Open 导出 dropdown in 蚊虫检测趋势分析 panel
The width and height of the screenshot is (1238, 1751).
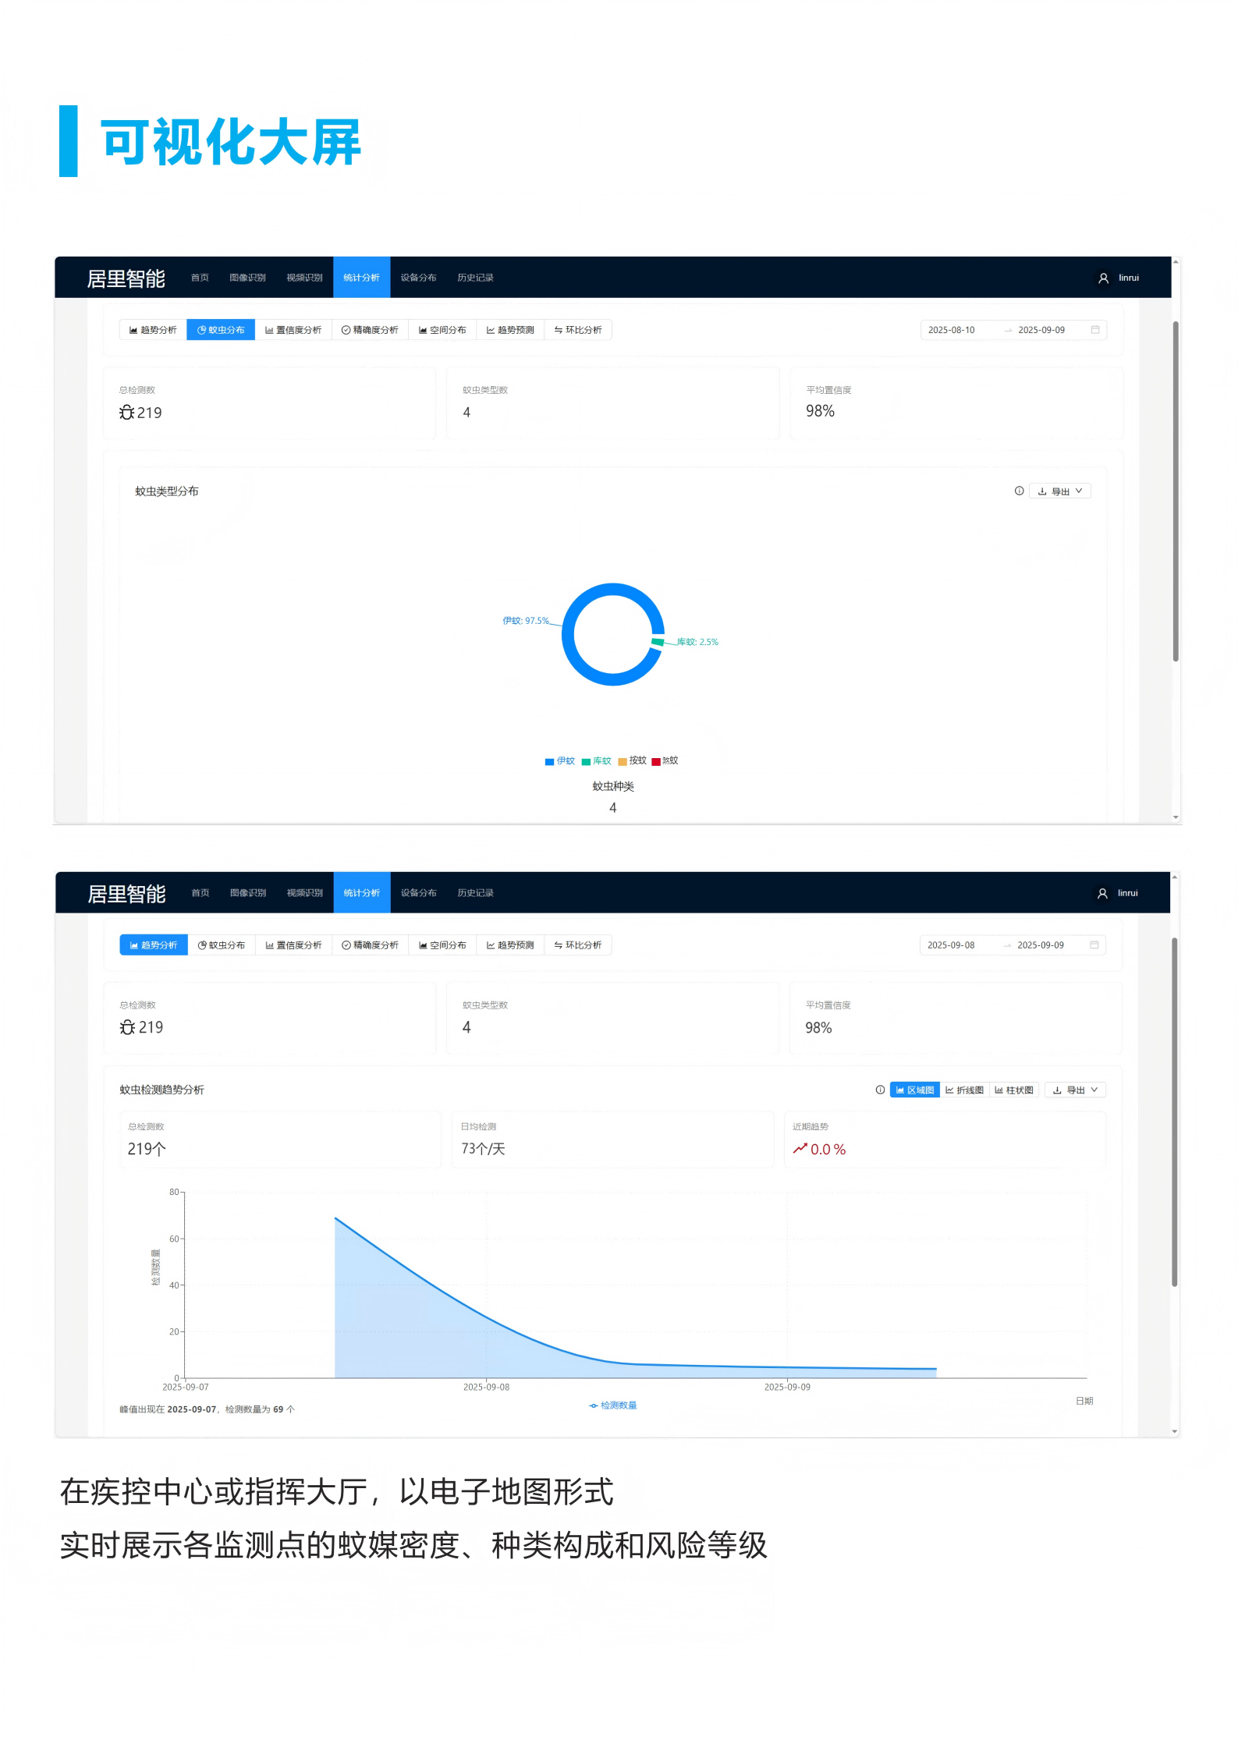click(1075, 1090)
